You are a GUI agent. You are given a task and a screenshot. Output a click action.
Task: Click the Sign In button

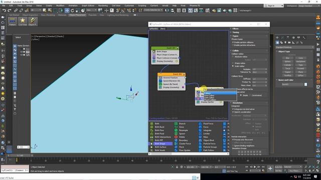[273, 6]
